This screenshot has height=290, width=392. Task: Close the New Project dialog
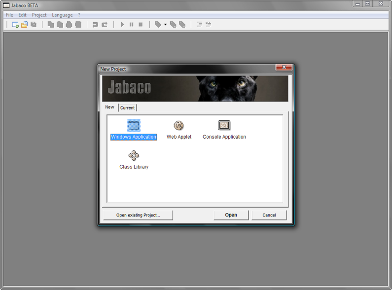(x=284, y=67)
